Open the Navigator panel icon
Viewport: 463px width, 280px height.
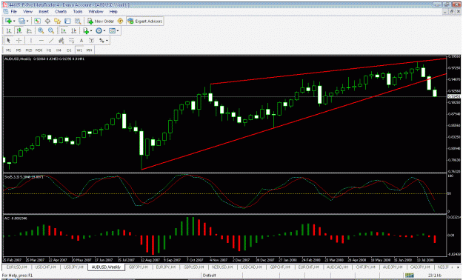[57, 21]
